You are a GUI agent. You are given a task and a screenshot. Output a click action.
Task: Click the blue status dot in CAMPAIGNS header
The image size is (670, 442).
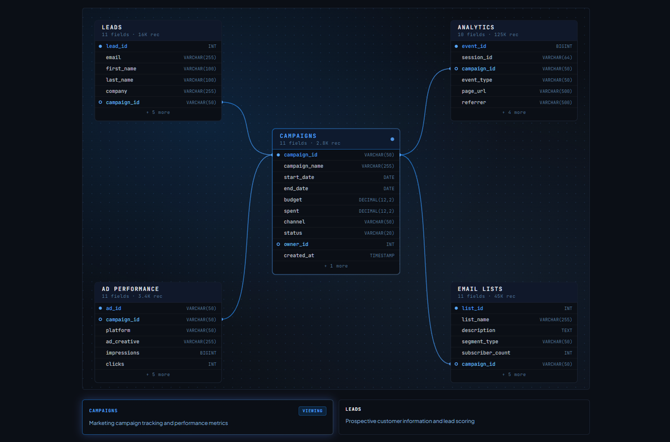tap(392, 139)
